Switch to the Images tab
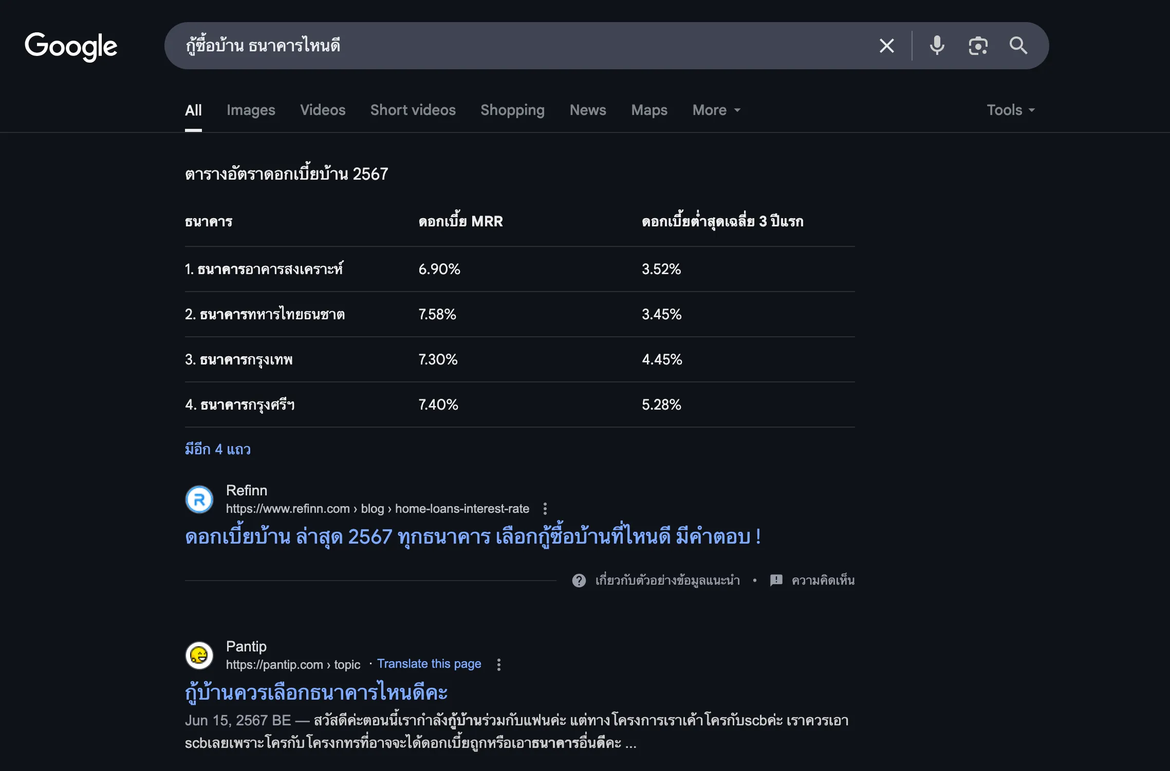 pyautogui.click(x=251, y=110)
